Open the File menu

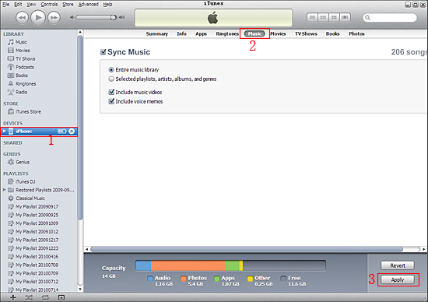(5, 5)
